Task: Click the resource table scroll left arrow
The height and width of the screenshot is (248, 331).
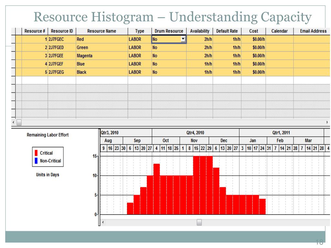Action: (14, 122)
